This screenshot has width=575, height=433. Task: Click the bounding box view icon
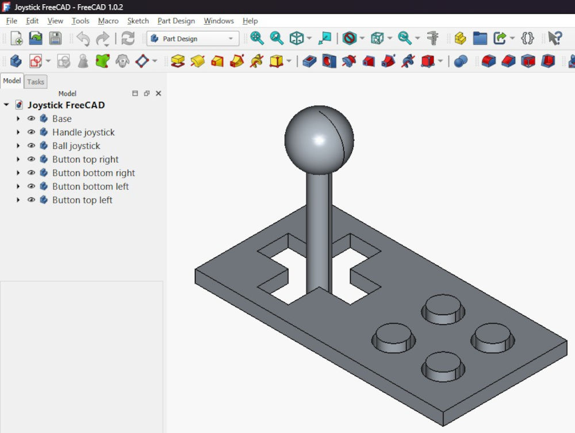click(377, 38)
